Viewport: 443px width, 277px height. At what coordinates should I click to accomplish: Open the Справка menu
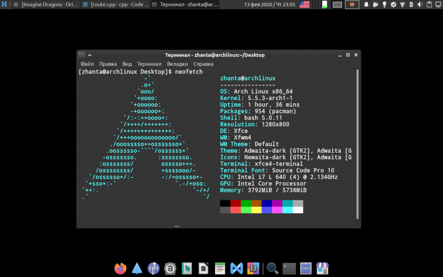[x=203, y=64]
